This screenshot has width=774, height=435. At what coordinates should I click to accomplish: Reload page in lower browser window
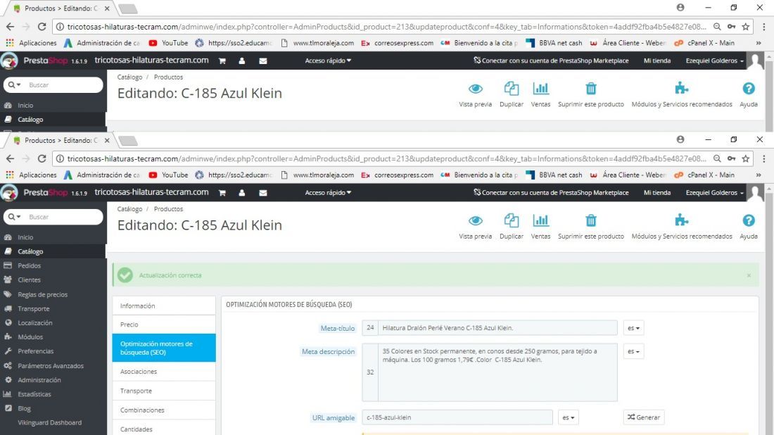[42, 158]
